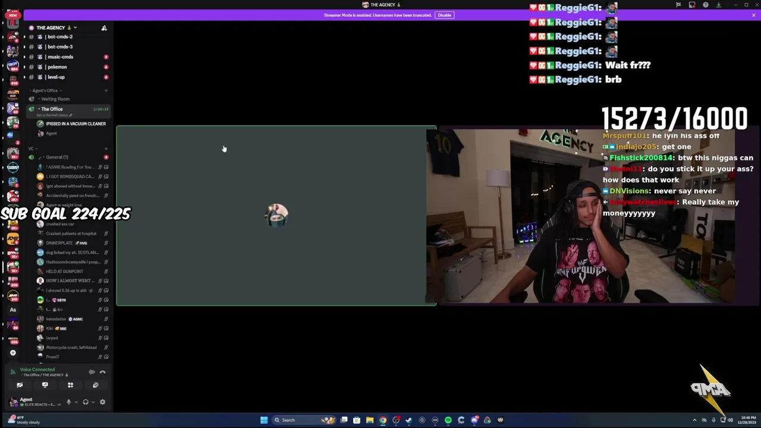
Task: Select voice user larped
Action: pyautogui.click(x=52, y=338)
